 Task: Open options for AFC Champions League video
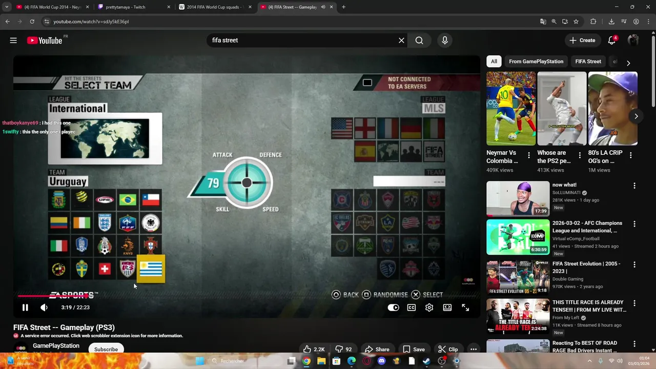click(634, 224)
